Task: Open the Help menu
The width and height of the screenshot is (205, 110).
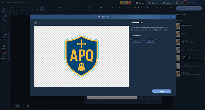Action: (x=25, y=3)
